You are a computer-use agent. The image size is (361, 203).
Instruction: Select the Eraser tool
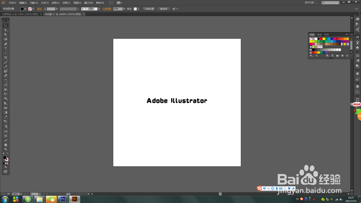click(x=5, y=76)
